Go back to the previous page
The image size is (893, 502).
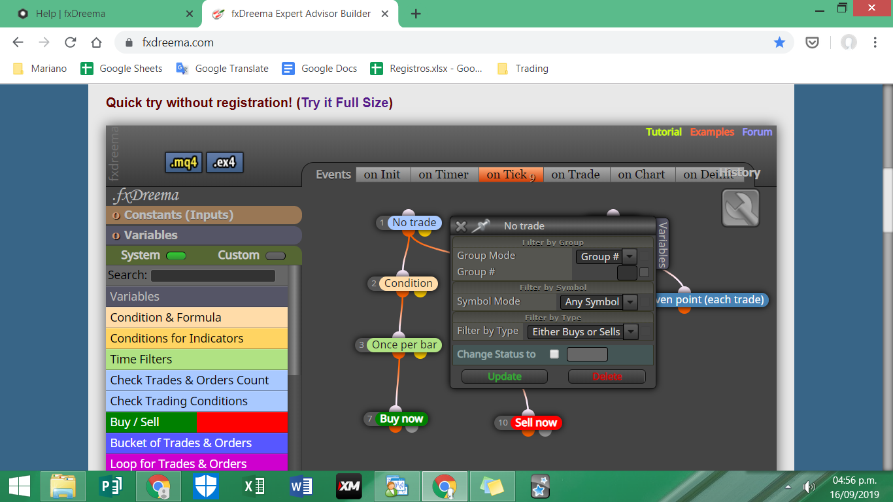point(18,42)
